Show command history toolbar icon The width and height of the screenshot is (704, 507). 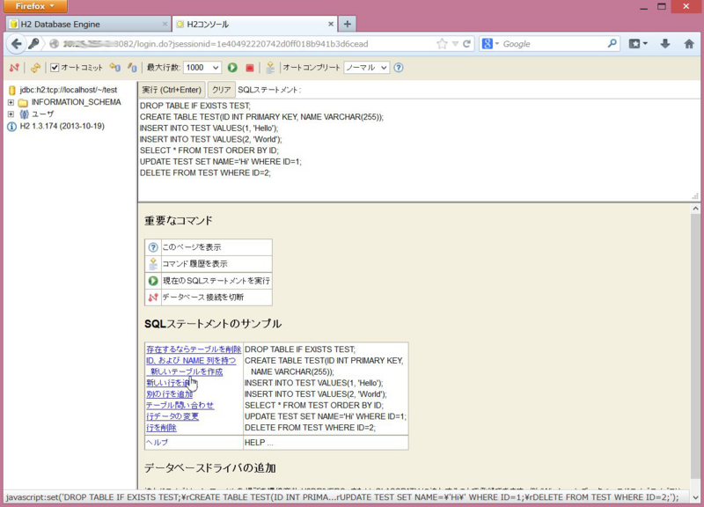click(270, 68)
